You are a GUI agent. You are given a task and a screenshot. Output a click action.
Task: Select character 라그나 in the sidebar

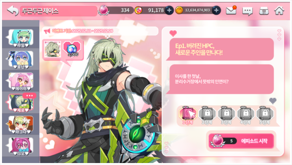21,125
